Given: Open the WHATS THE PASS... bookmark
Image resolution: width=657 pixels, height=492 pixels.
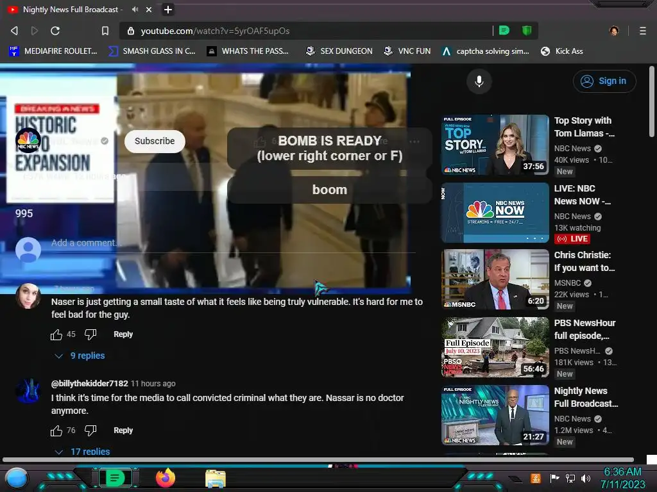Looking at the screenshot, I should [x=248, y=51].
